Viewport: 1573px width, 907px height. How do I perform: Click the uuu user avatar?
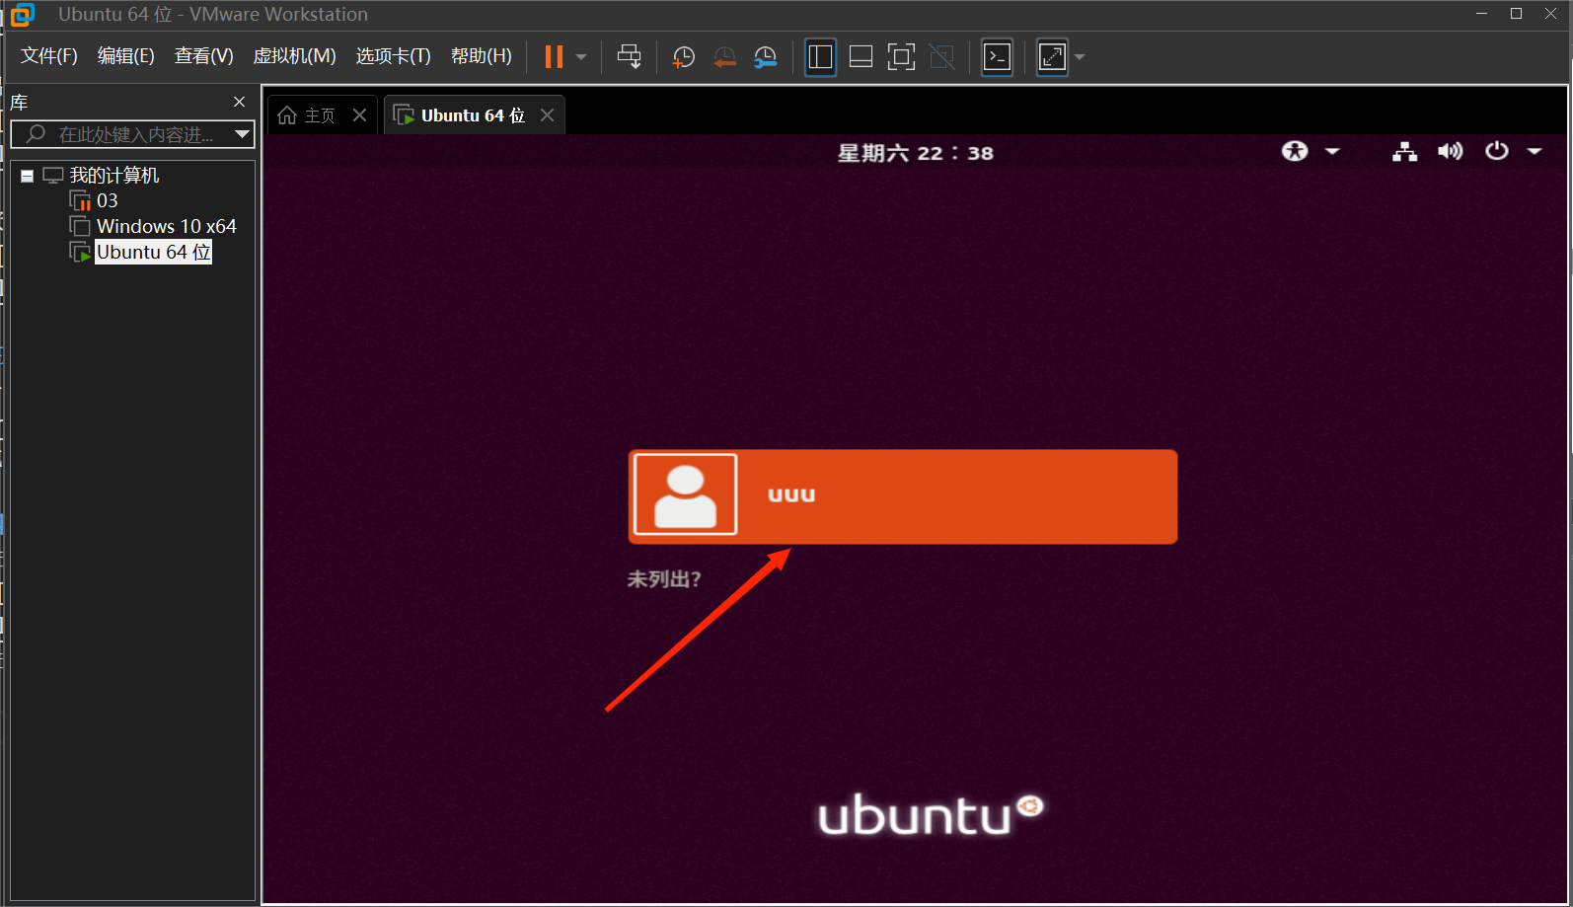685,494
